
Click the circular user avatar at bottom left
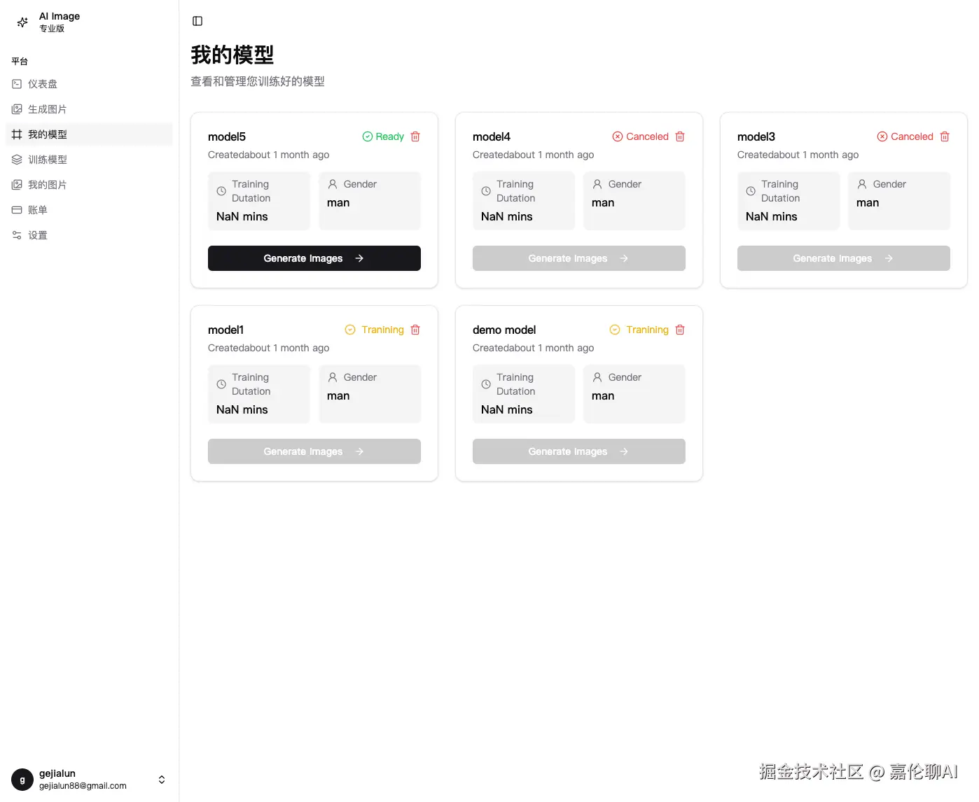(x=22, y=779)
